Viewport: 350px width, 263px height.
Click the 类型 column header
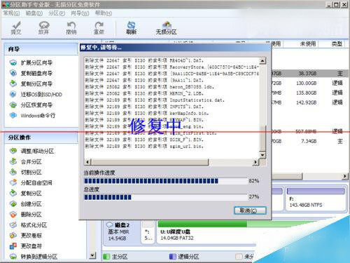tap(337, 43)
